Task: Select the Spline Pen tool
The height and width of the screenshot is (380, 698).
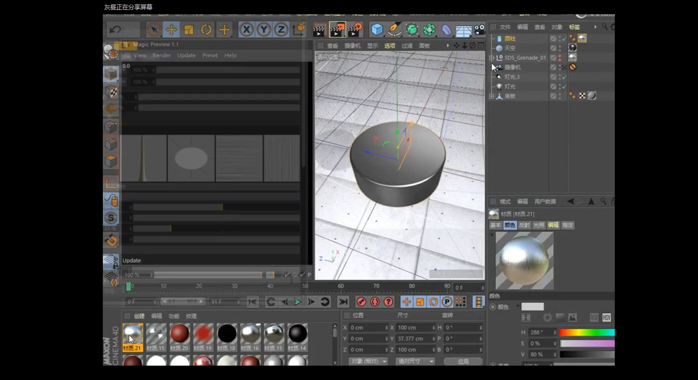Action: pos(394,30)
